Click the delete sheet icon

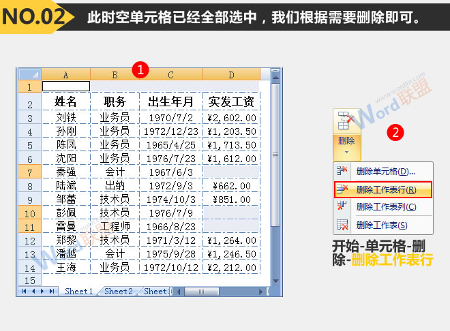(x=342, y=225)
